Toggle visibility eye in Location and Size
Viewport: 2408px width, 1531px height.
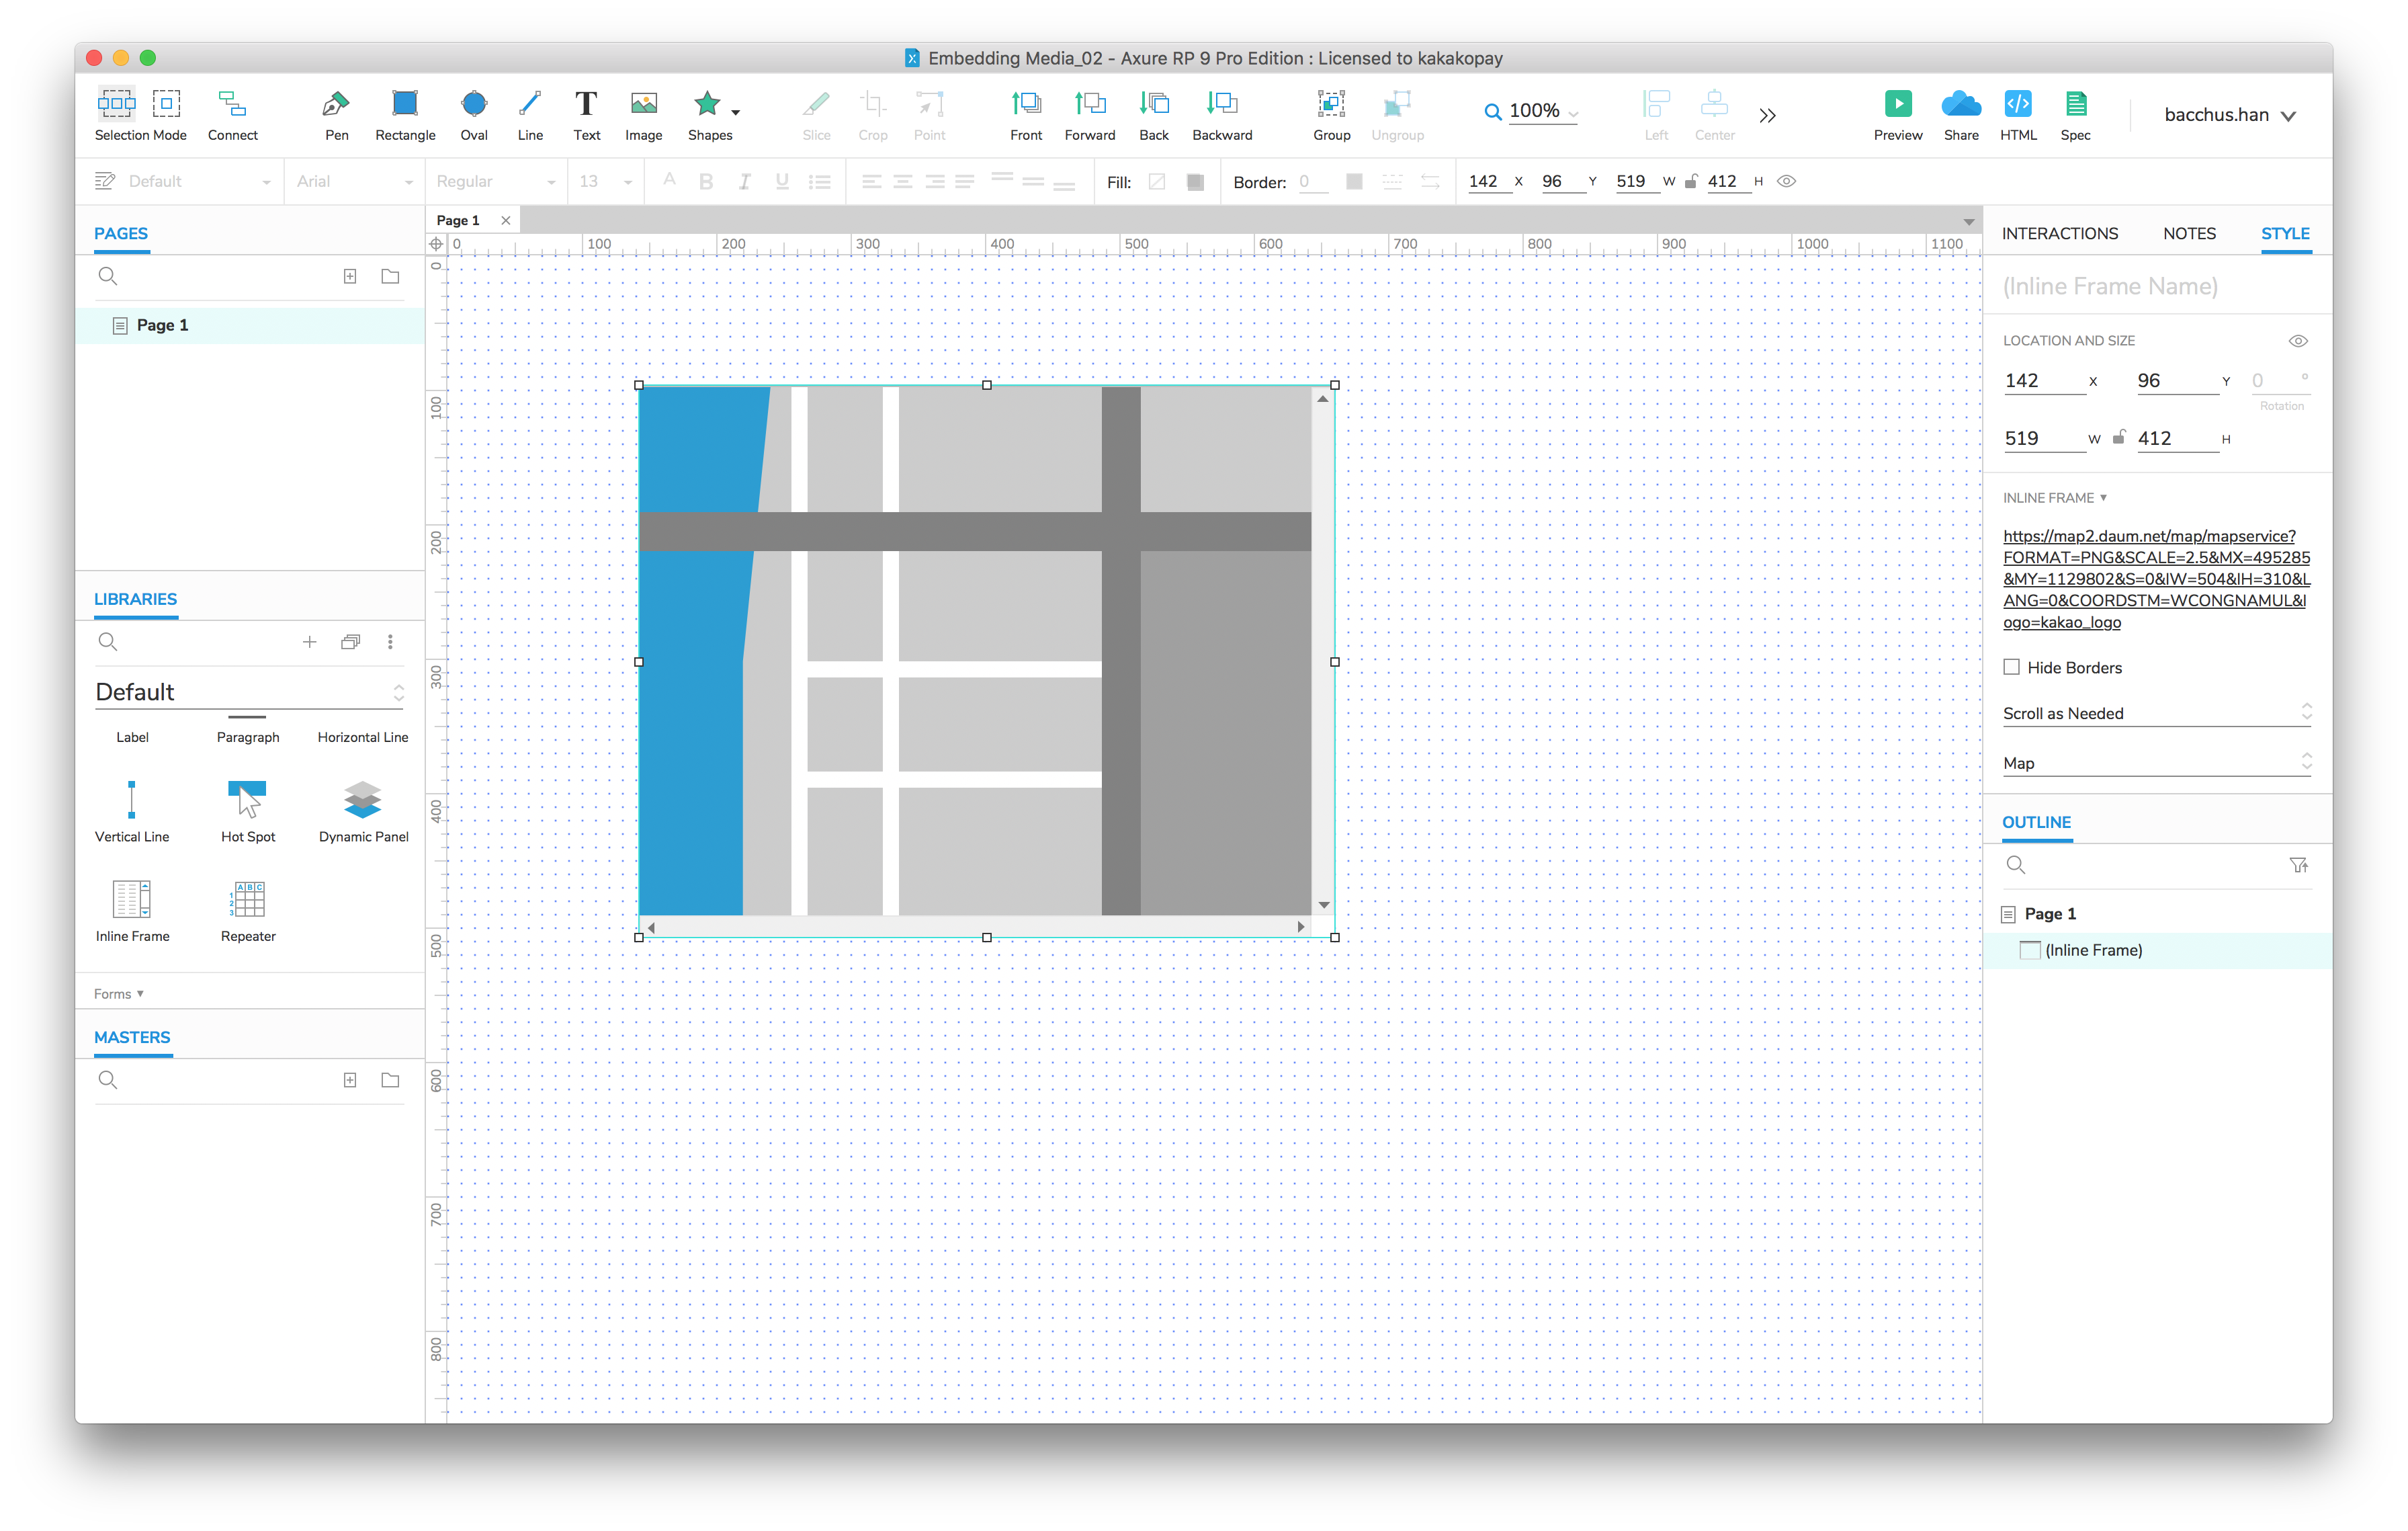pos(2298,341)
